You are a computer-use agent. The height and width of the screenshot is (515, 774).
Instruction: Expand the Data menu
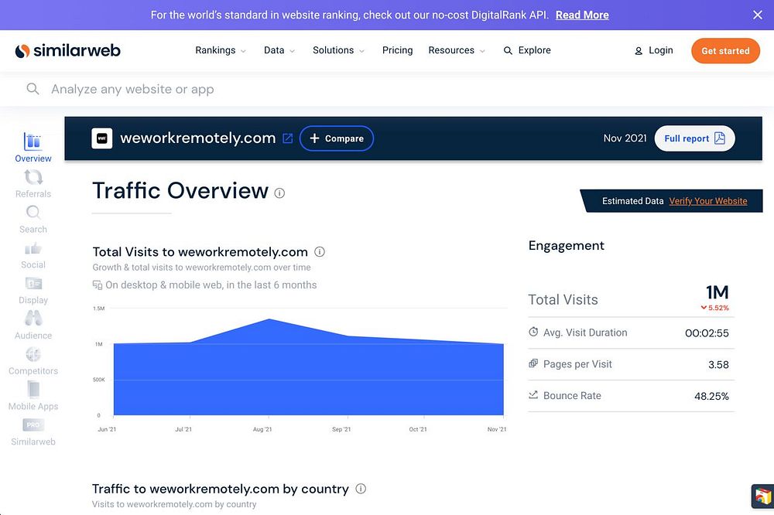(x=279, y=50)
